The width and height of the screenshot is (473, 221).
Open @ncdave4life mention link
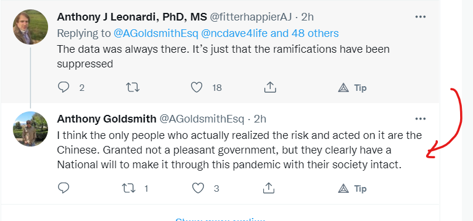click(234, 33)
